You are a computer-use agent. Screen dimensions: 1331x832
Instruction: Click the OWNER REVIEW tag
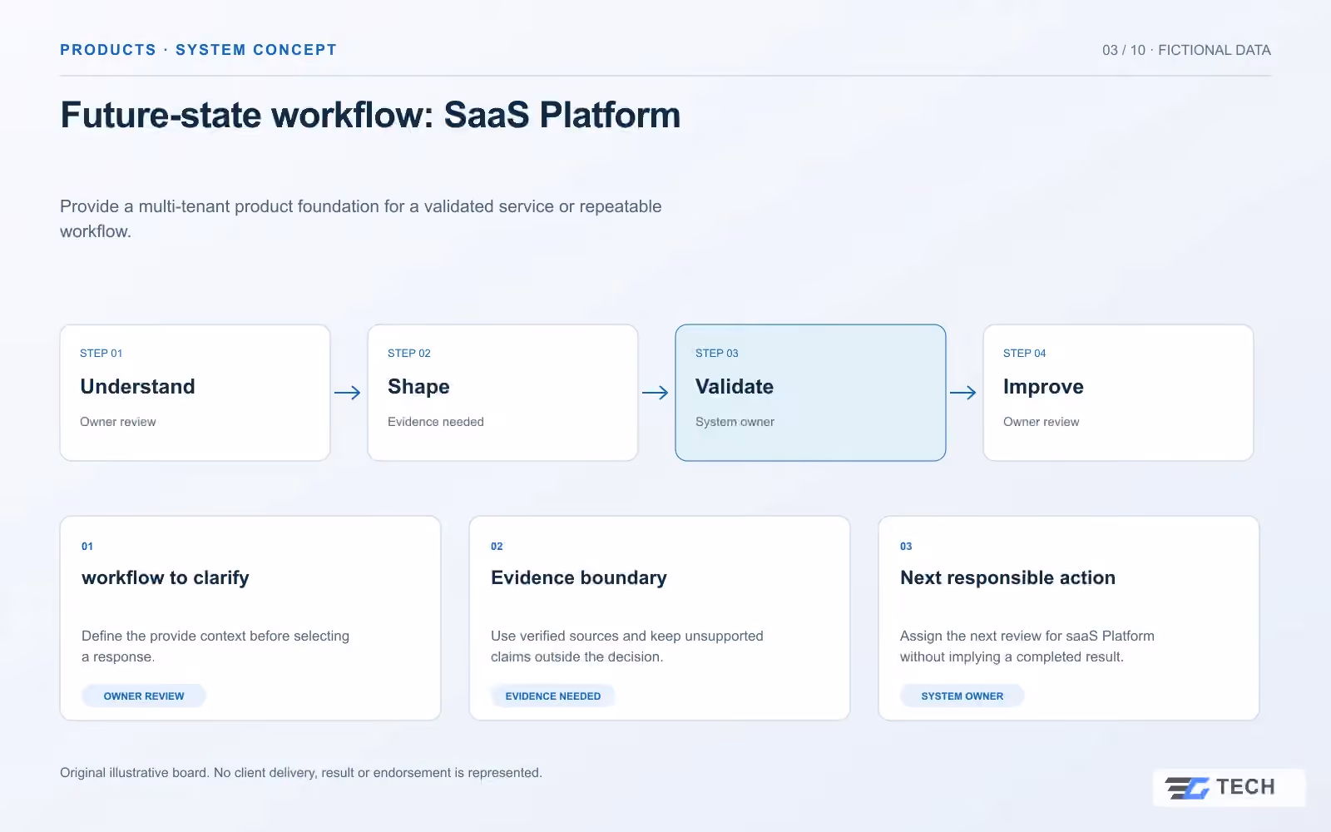[144, 696]
